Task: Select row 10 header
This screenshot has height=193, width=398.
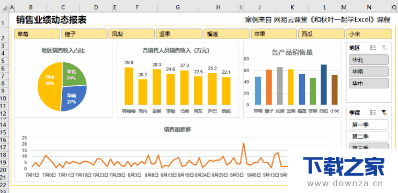Action: (4, 98)
